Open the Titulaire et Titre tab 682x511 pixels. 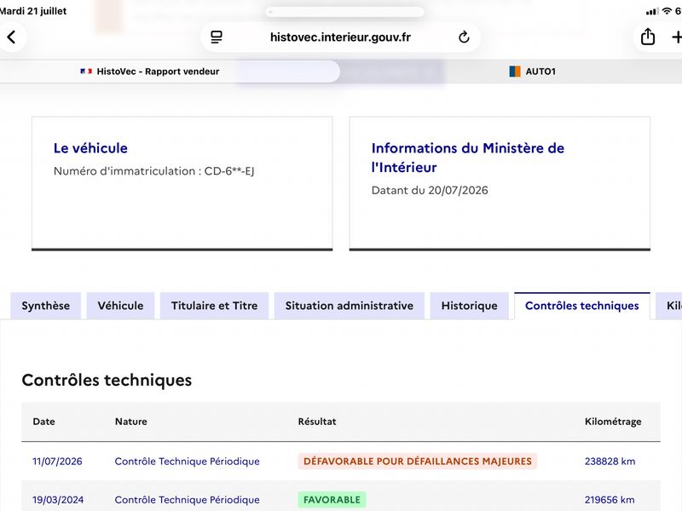point(215,306)
